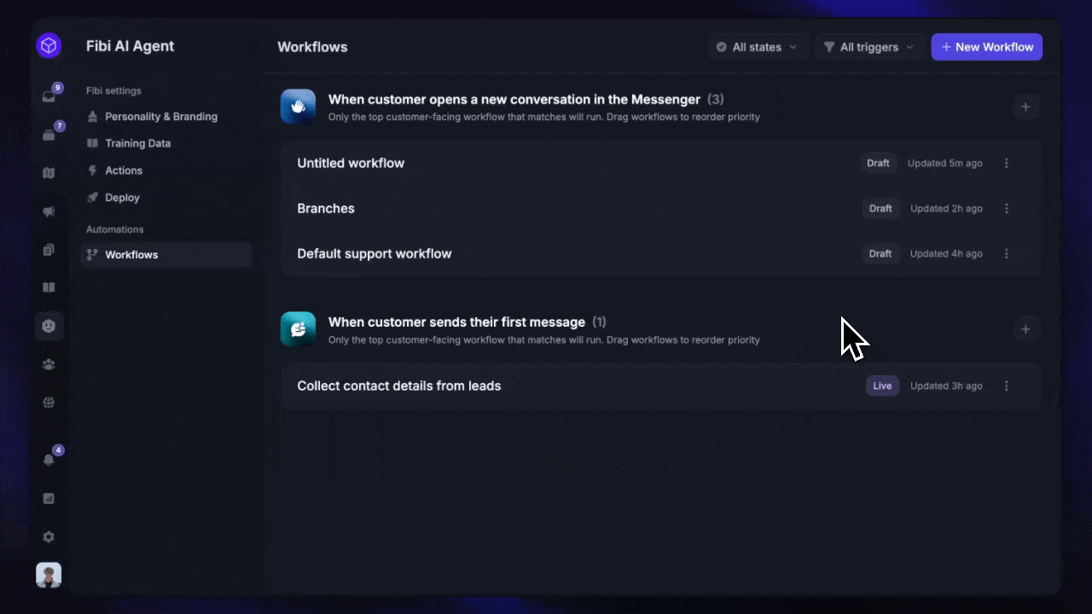Open Training Data in sidebar
Viewport: 1092px width, 614px height.
pyautogui.click(x=137, y=143)
